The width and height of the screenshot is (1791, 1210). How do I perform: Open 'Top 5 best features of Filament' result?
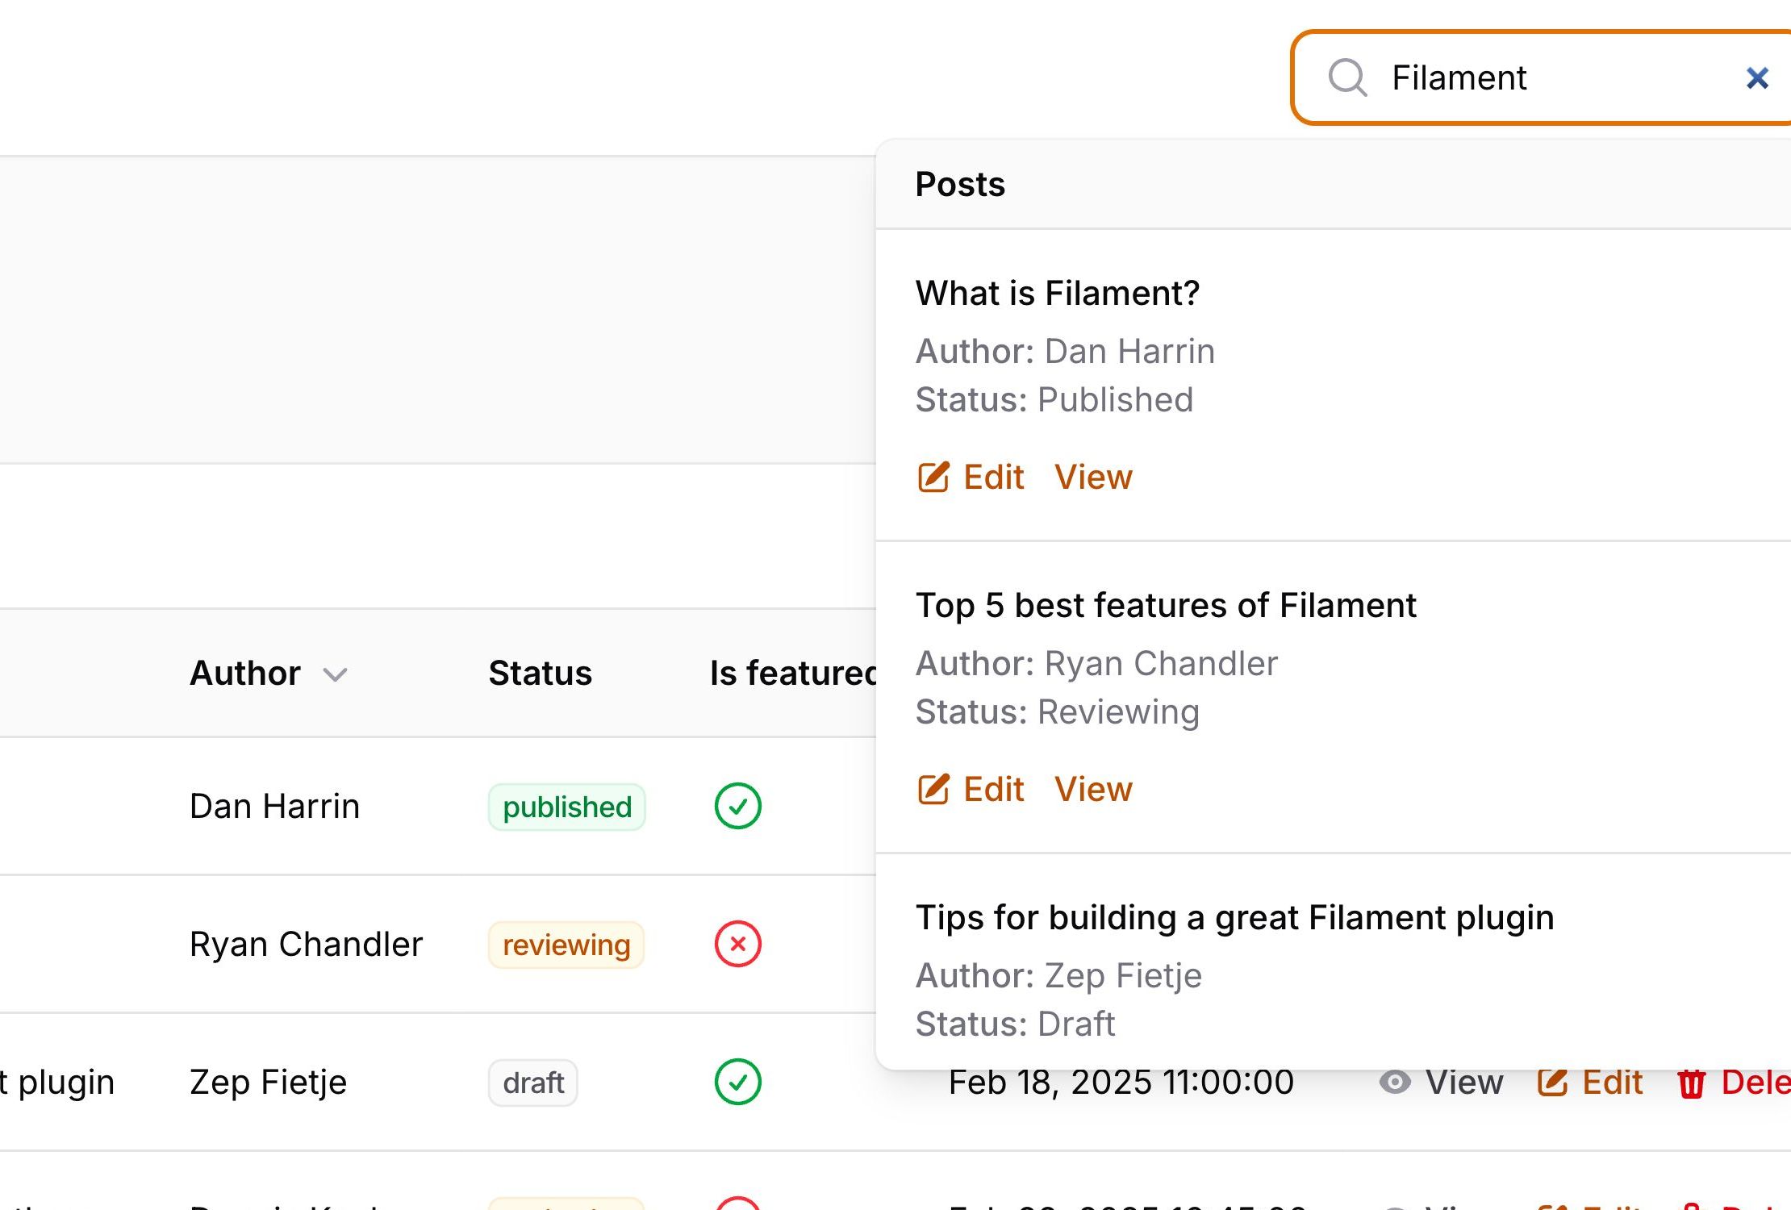point(1166,605)
